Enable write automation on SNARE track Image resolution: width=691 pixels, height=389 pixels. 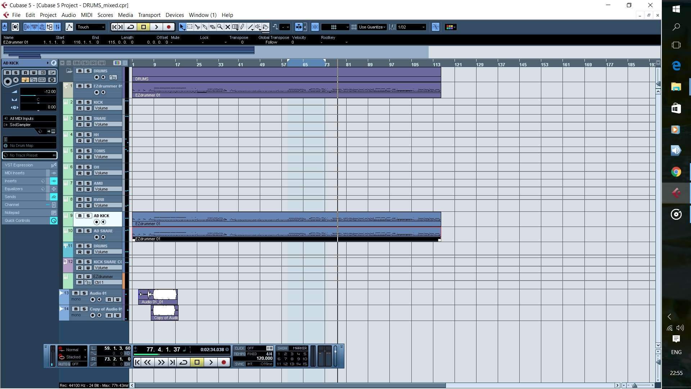[x=88, y=125]
